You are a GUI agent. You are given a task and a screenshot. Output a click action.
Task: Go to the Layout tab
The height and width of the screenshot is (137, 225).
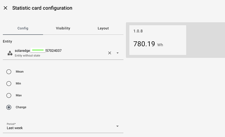click(x=103, y=28)
